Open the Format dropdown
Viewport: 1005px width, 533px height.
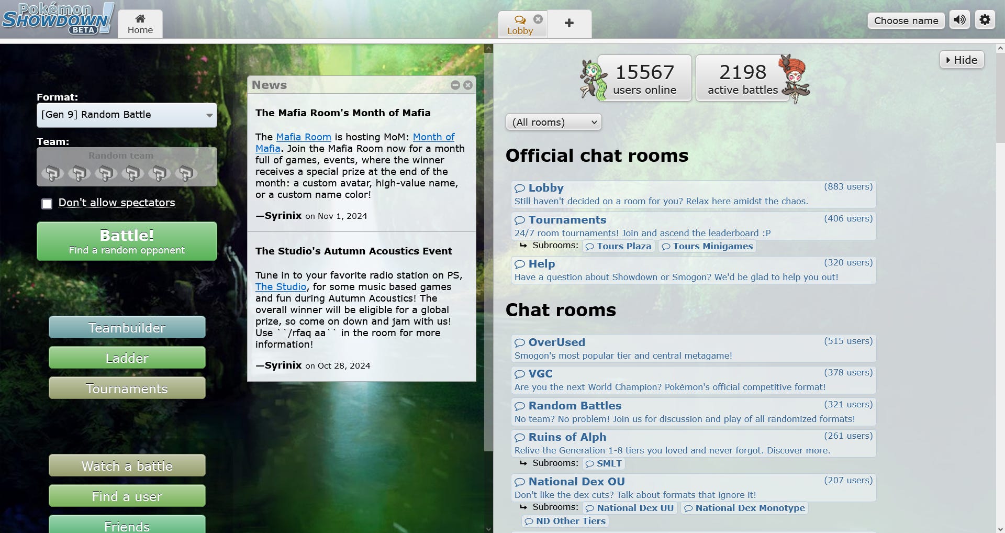tap(126, 115)
